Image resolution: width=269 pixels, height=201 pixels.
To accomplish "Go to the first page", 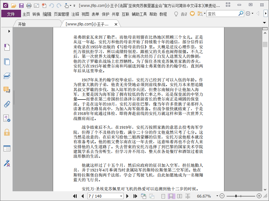I will click(75, 196).
